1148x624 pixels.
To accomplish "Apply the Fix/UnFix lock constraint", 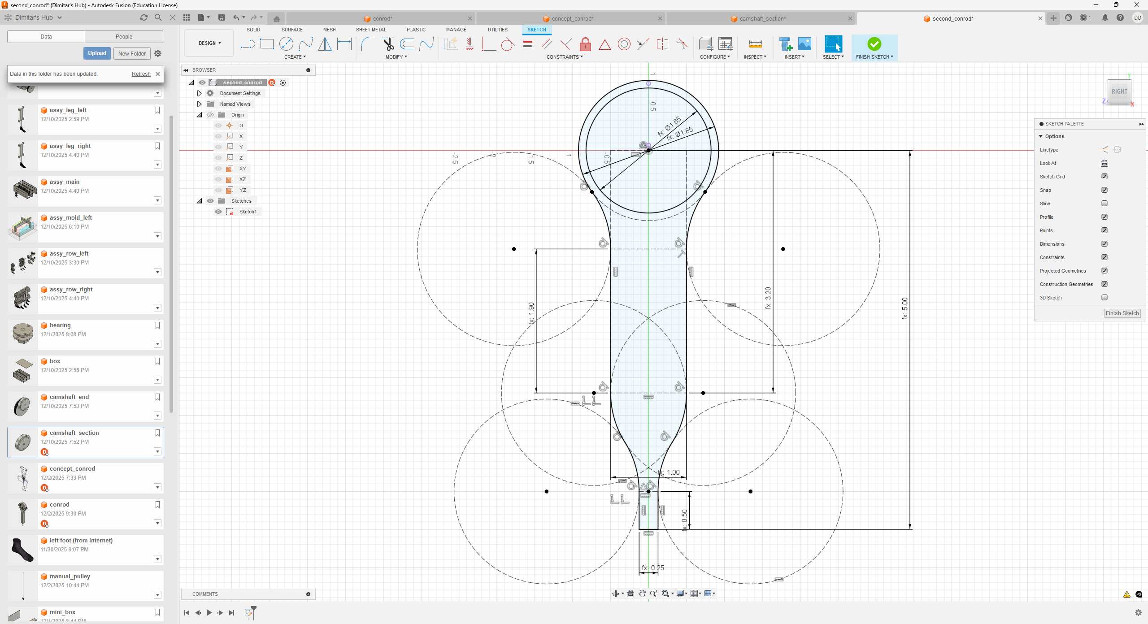I will (585, 44).
